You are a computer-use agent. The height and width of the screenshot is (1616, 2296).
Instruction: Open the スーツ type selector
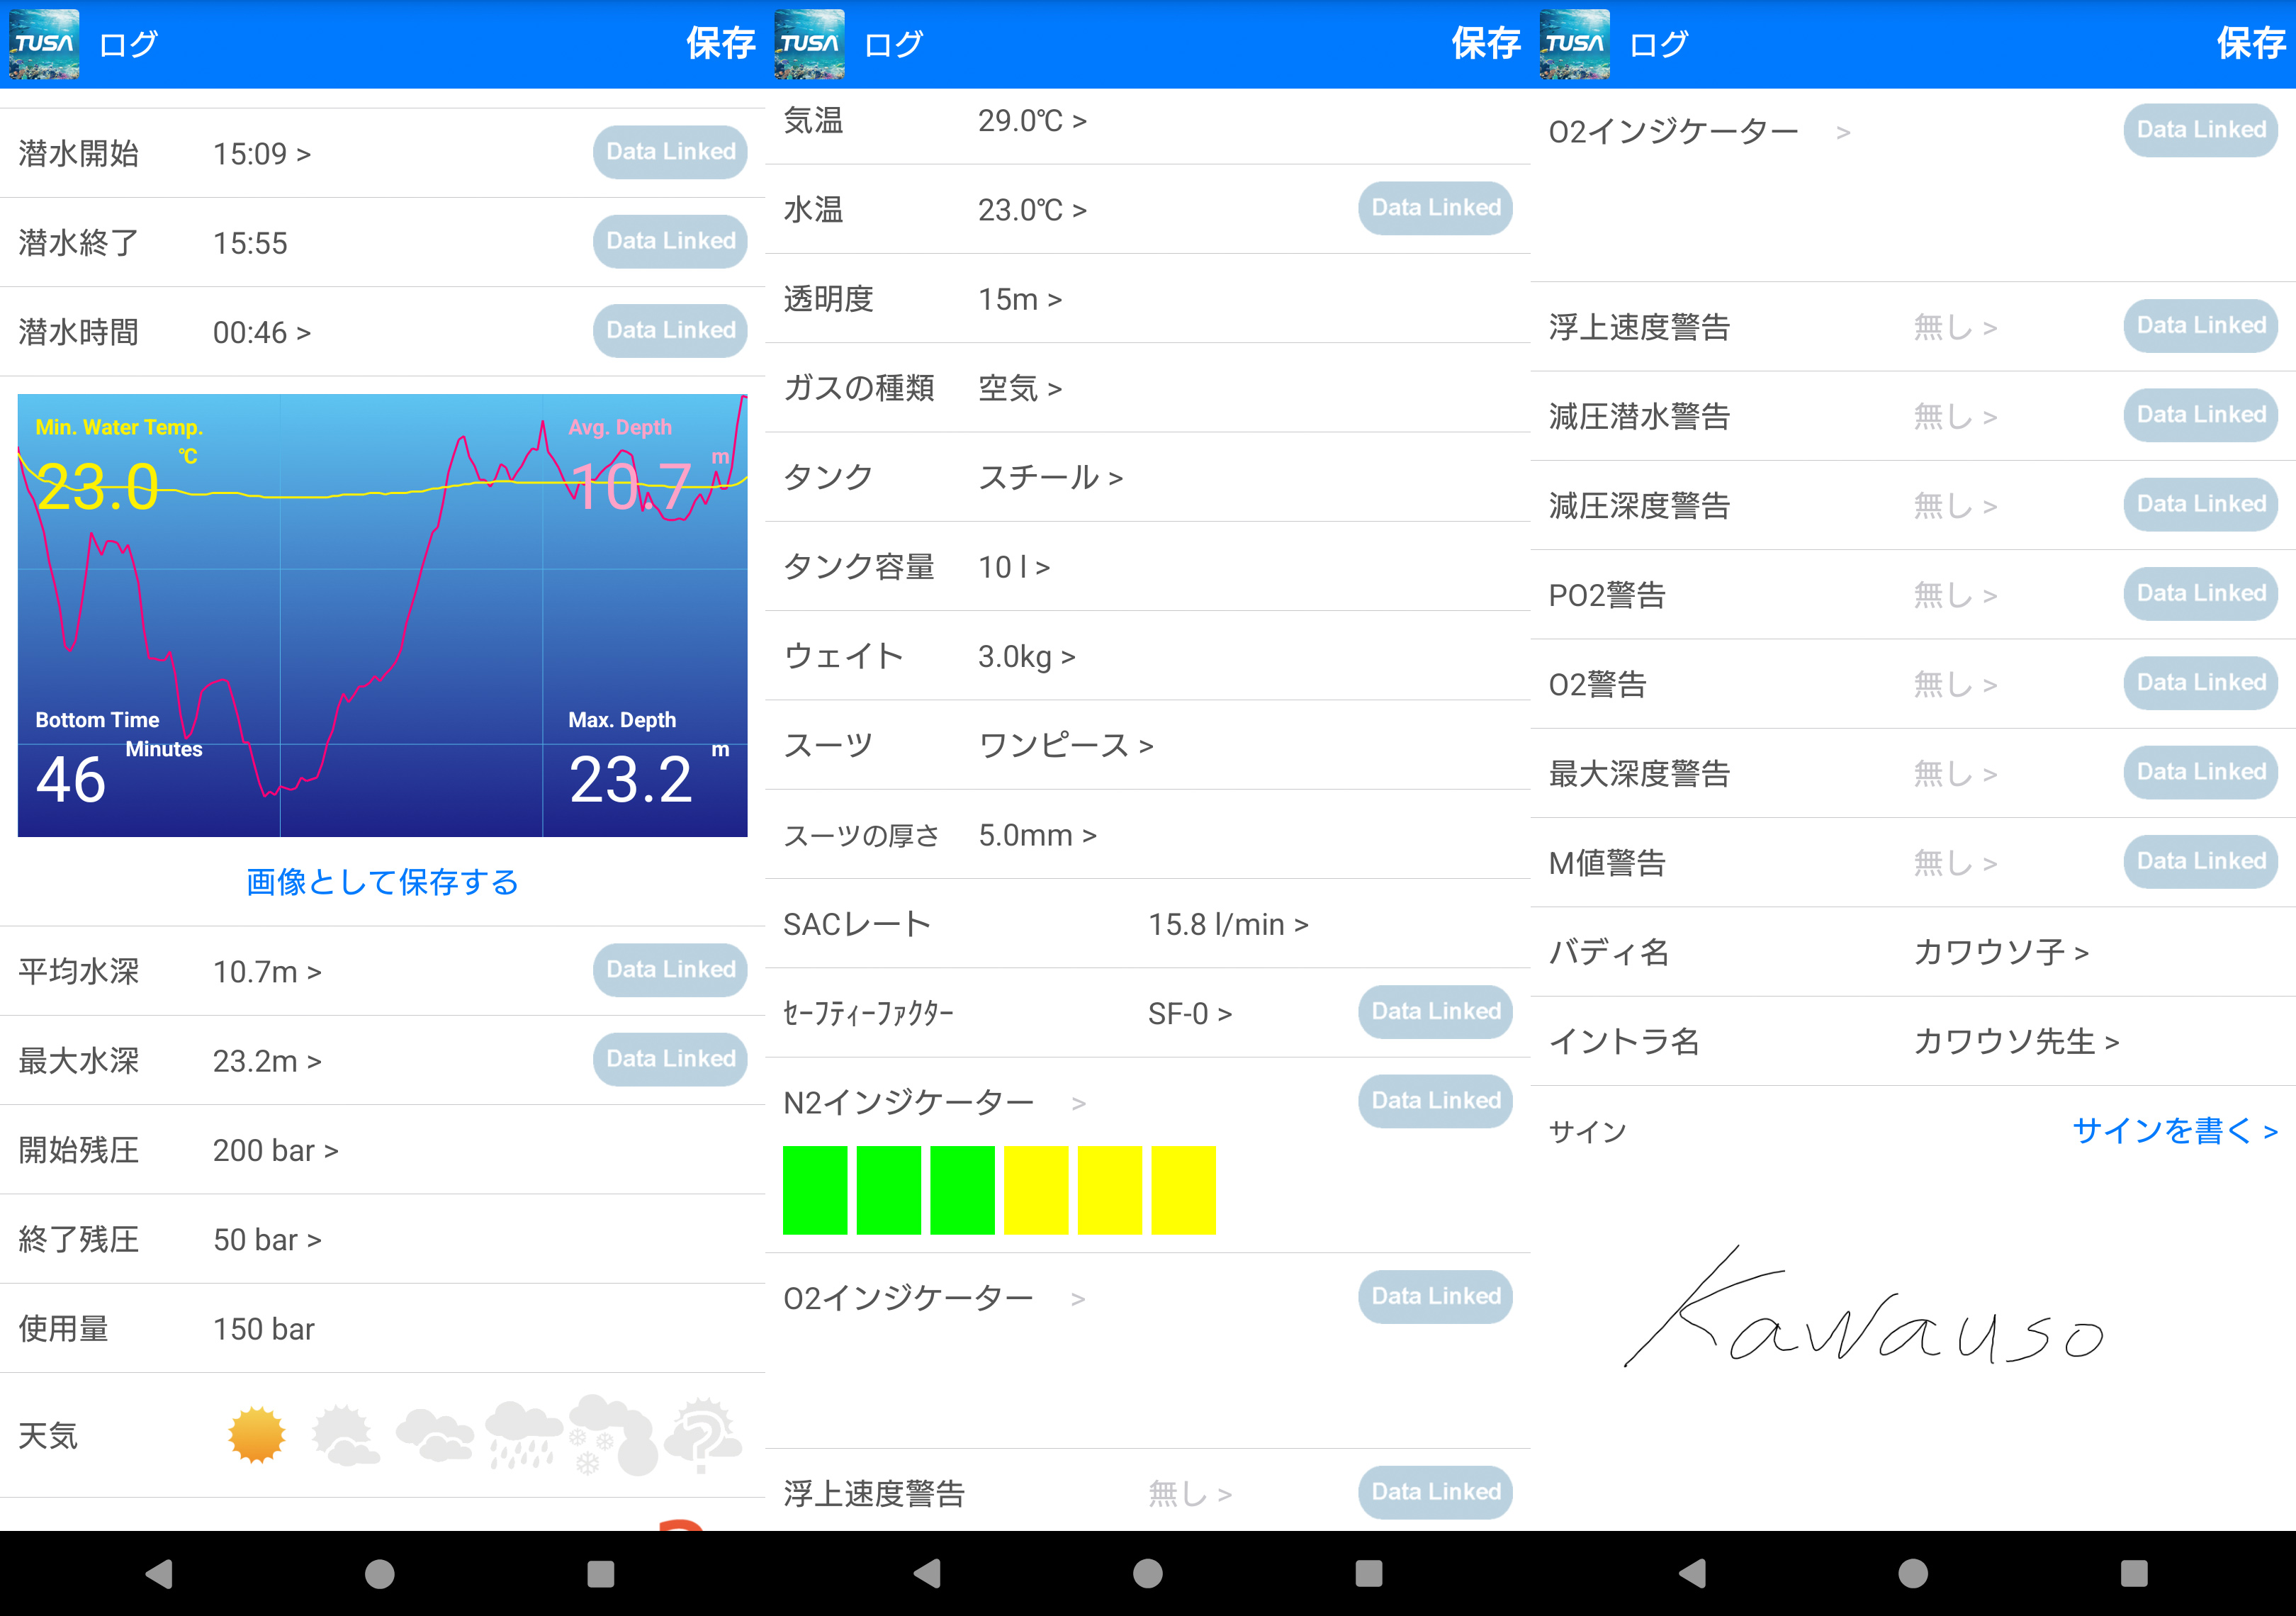click(x=1065, y=745)
